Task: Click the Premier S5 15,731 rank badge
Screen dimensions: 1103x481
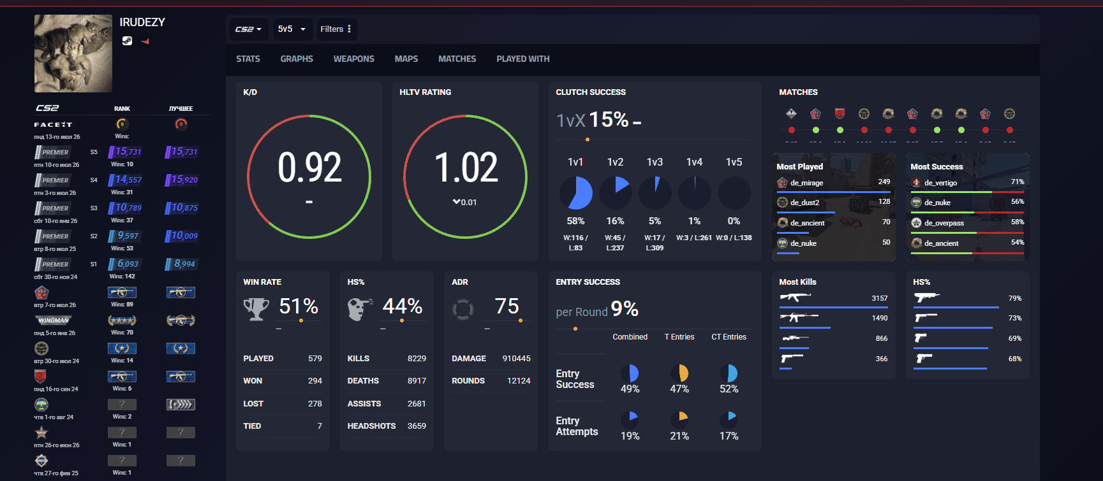Action: pos(124,152)
